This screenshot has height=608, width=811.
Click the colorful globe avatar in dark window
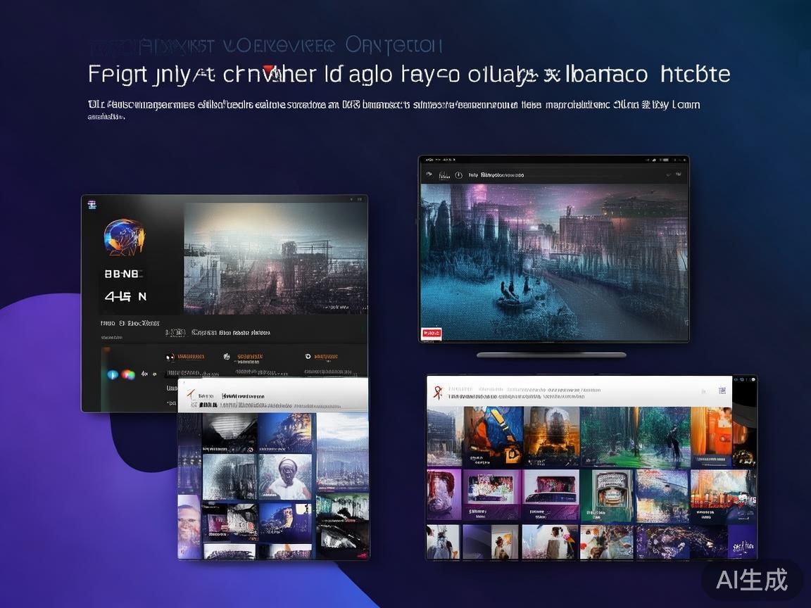124,237
